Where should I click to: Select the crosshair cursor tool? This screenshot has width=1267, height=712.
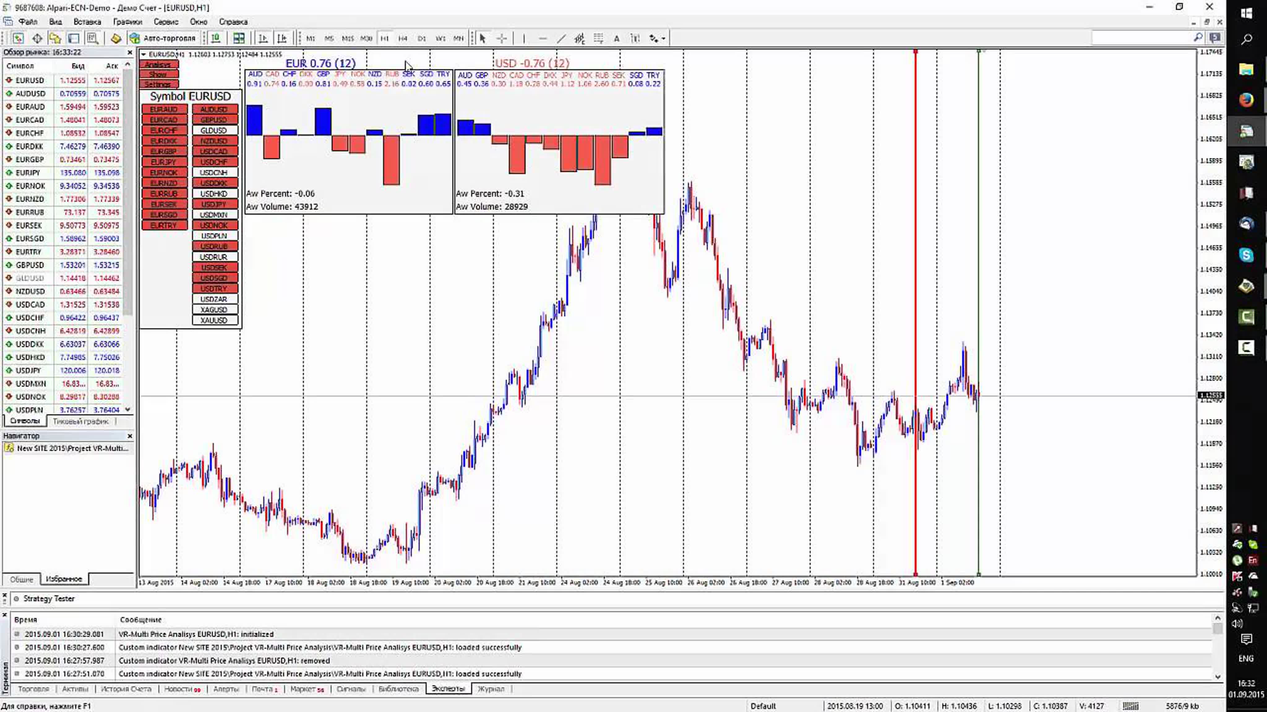coord(501,38)
